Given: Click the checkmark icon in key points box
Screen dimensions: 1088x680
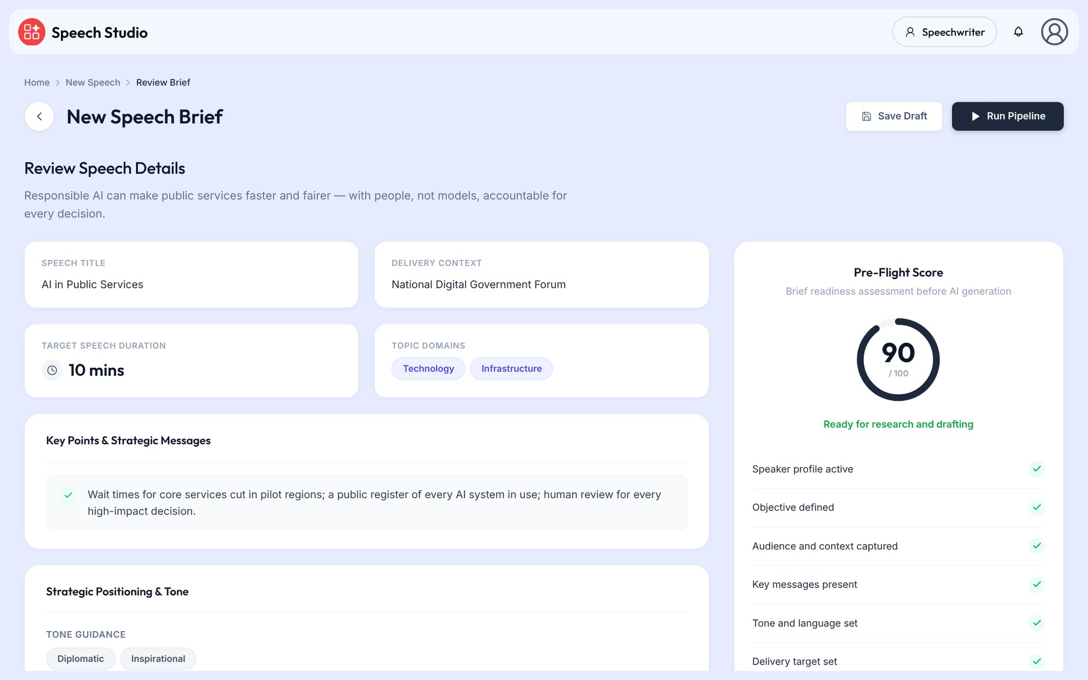Looking at the screenshot, I should pos(68,495).
